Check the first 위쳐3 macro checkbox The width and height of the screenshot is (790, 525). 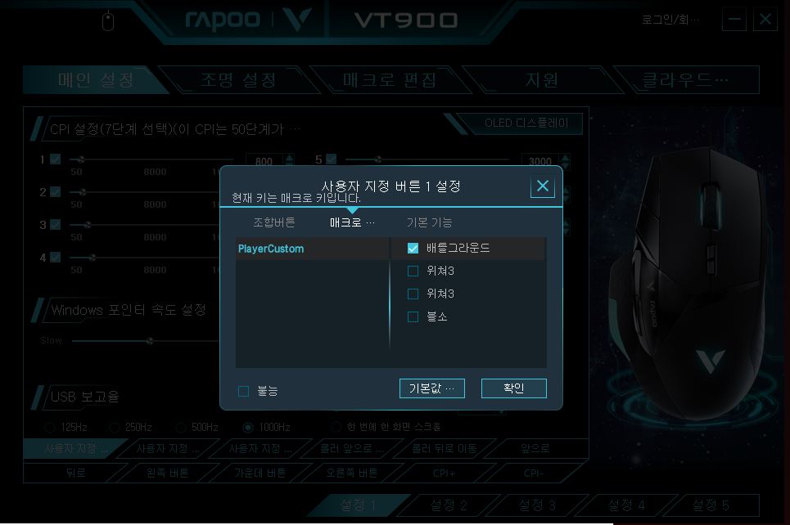(x=413, y=271)
